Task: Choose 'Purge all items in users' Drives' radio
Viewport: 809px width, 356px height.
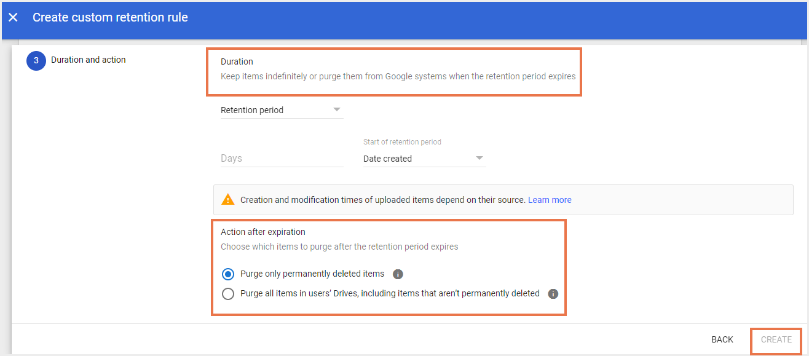Action: [x=228, y=294]
